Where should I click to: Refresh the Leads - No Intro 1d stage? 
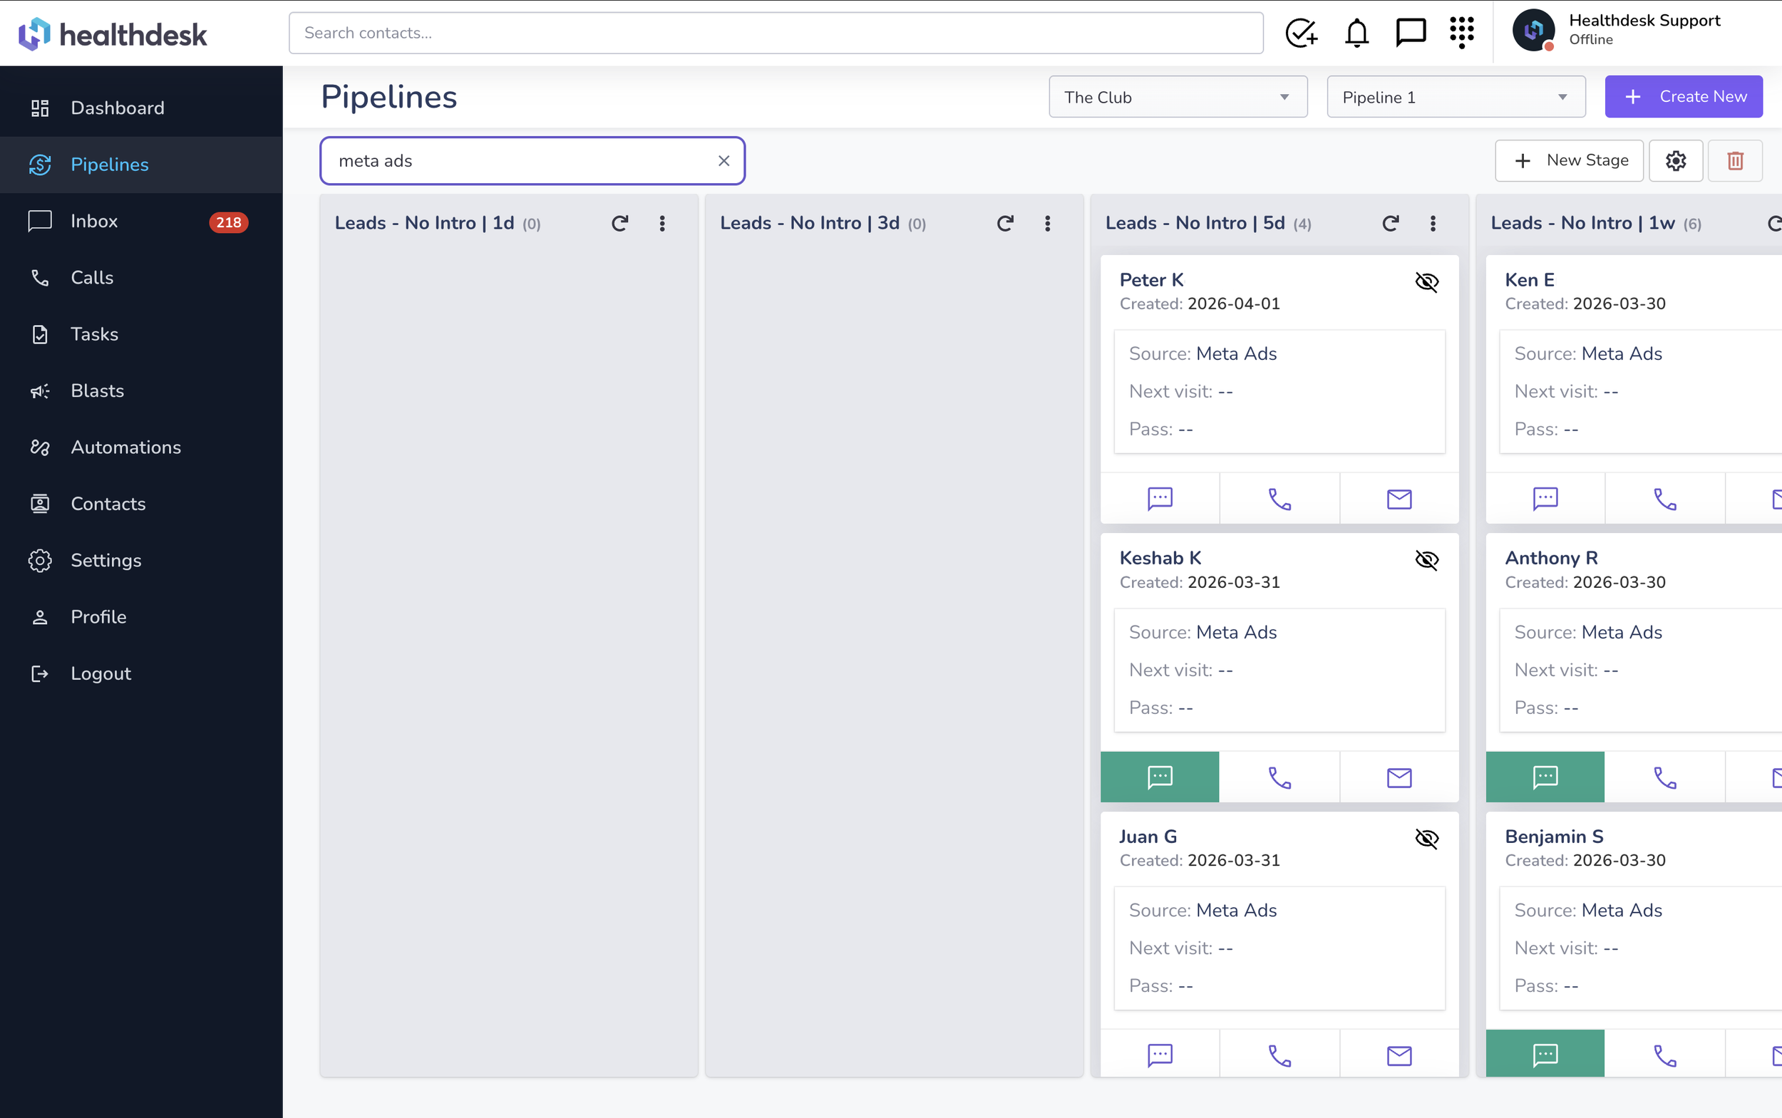click(620, 223)
